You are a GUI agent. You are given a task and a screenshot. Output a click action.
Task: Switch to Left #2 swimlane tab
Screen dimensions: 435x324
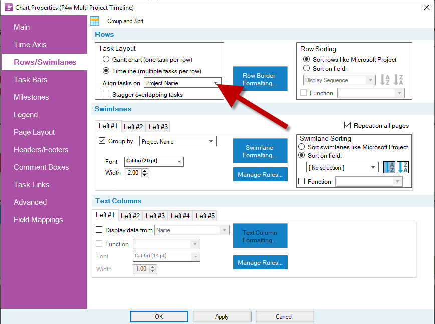(x=133, y=127)
